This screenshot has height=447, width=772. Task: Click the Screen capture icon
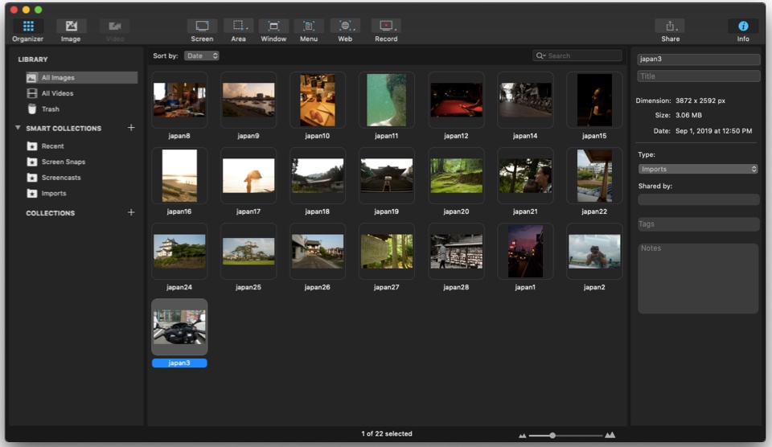tap(202, 27)
